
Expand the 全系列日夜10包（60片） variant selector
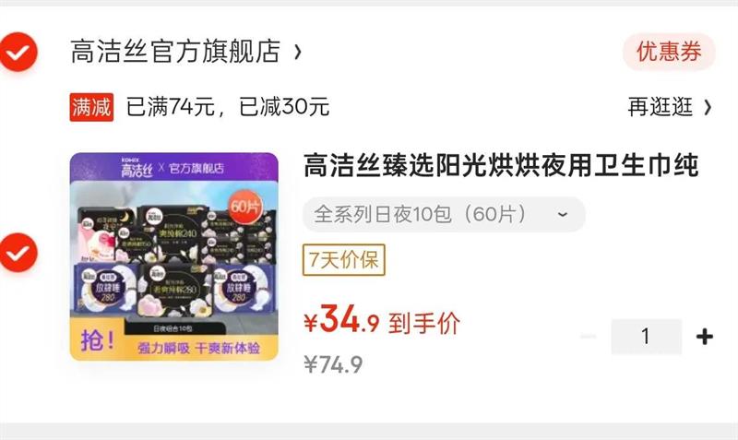(x=444, y=215)
